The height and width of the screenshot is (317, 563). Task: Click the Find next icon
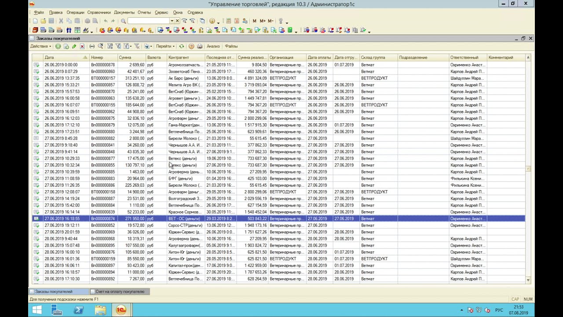pyautogui.click(x=184, y=21)
